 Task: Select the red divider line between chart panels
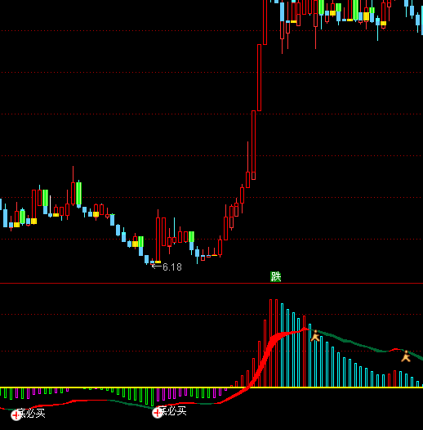(x=211, y=283)
